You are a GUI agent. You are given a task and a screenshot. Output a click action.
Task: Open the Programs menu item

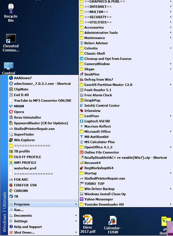(43, 204)
